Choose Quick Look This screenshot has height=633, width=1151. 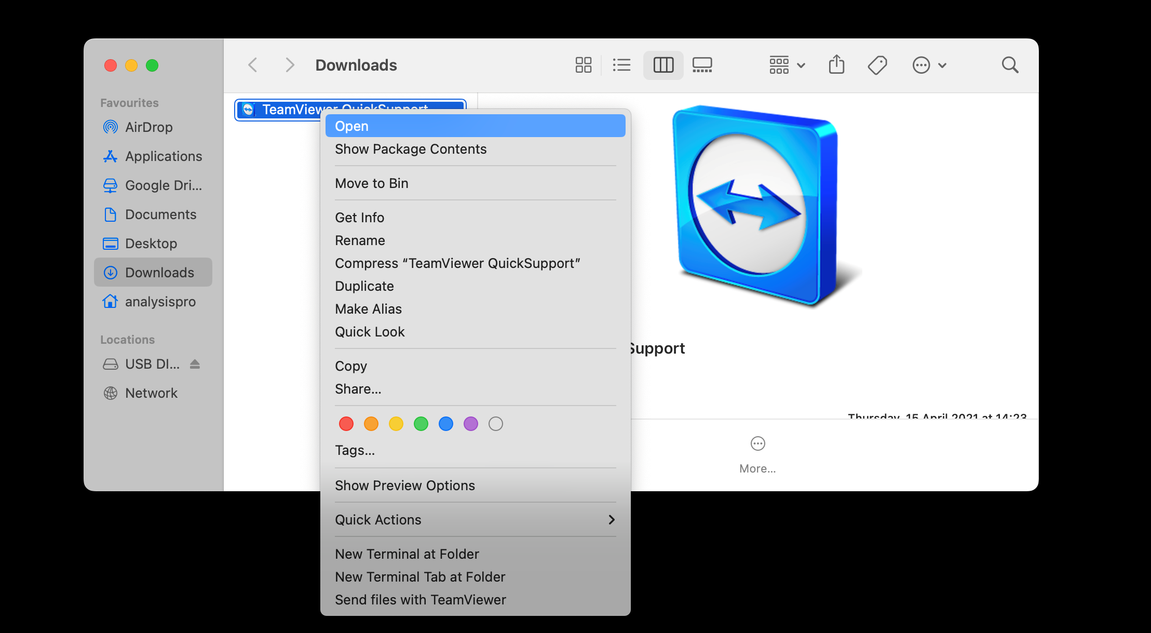(475, 332)
